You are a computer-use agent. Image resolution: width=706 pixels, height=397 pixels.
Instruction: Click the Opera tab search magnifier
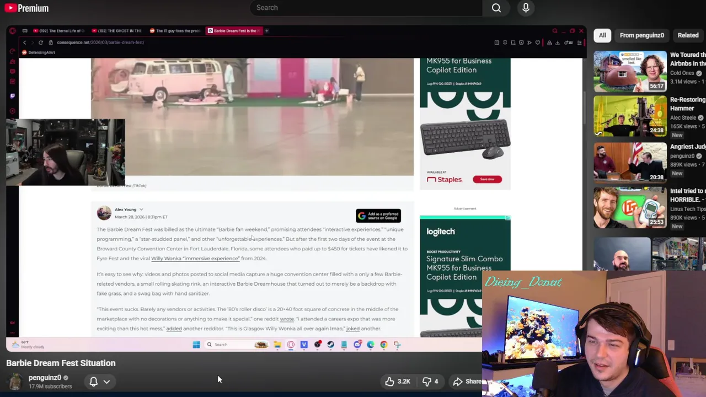555,31
